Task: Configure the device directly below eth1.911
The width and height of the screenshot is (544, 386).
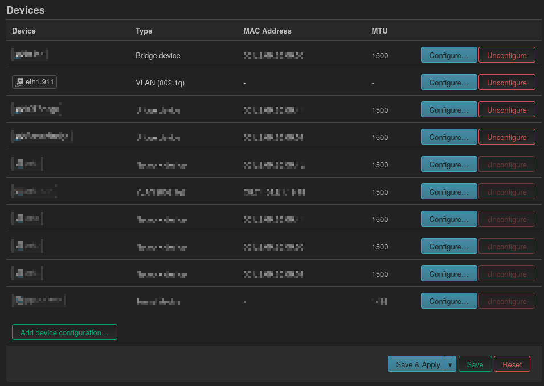Action: pyautogui.click(x=448, y=110)
